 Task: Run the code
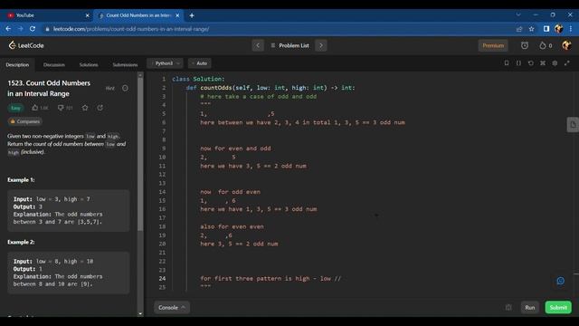[530, 307]
